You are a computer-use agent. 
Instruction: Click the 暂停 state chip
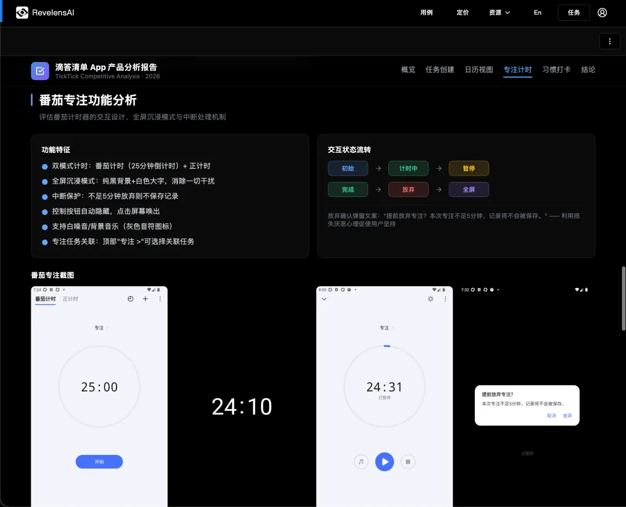coord(469,169)
